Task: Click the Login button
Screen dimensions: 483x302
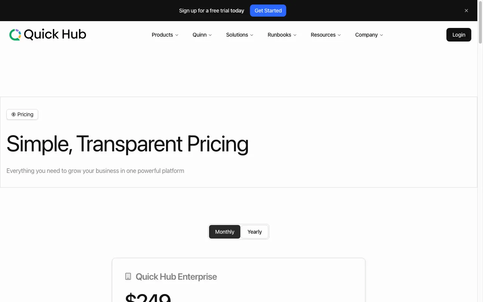Action: [x=458, y=35]
